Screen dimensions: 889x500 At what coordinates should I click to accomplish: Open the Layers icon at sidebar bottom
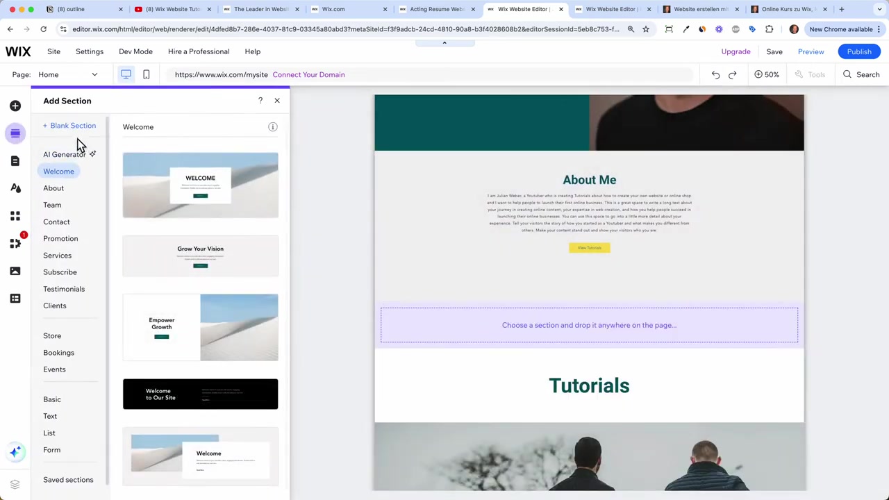click(15, 484)
